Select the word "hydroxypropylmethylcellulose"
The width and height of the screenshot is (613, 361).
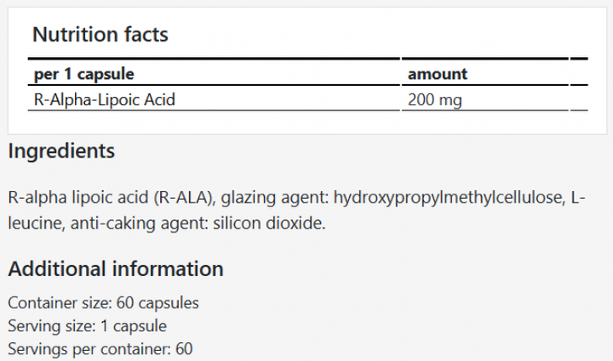[449, 199]
